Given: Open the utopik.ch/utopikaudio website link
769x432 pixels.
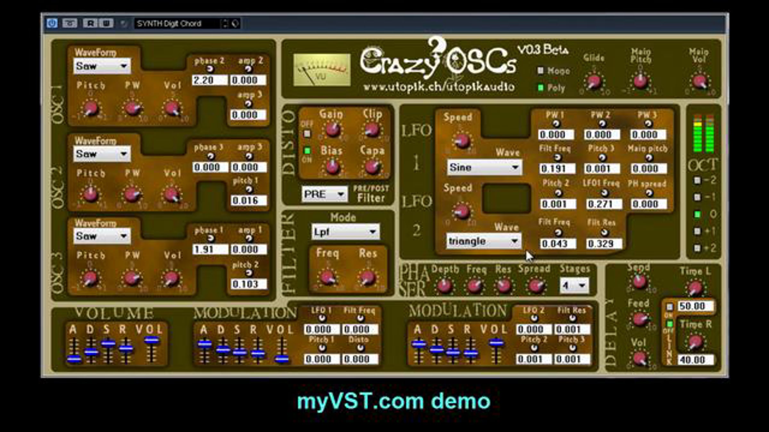Looking at the screenshot, I should point(439,87).
